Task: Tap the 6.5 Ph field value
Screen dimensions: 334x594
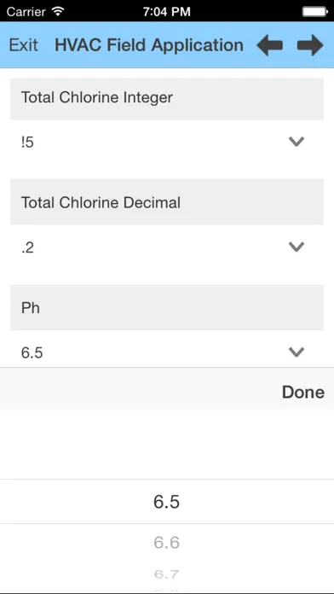Action: (32, 352)
